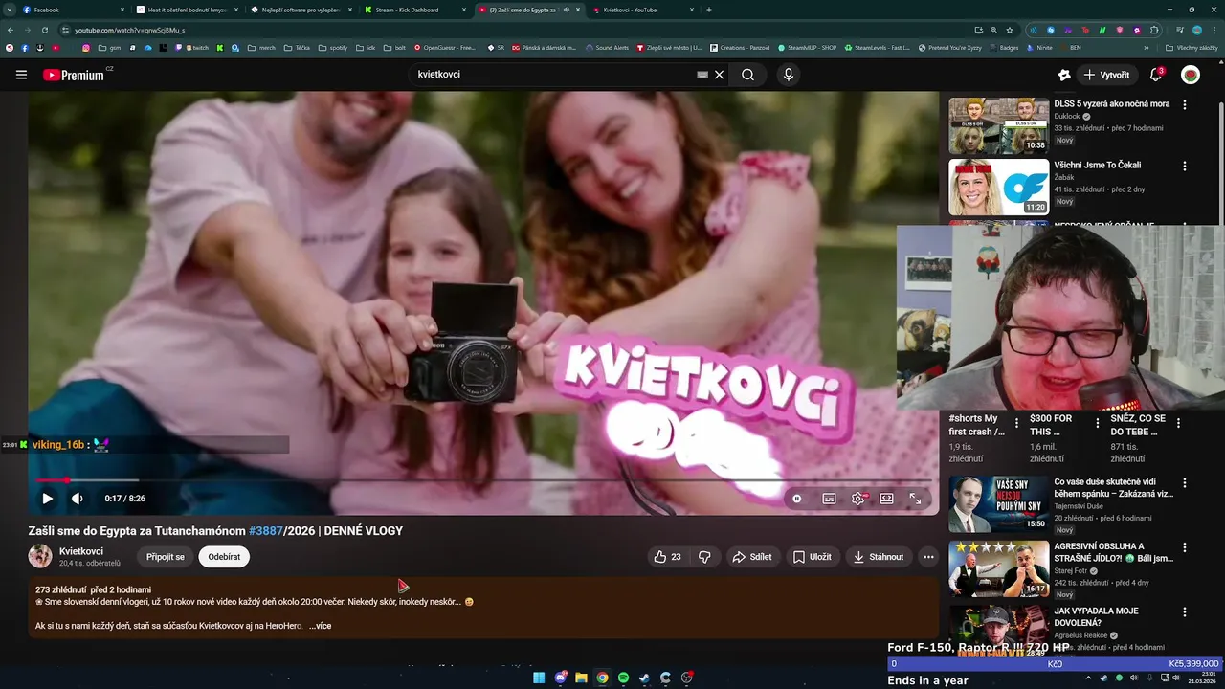Open Steam from the taskbar
The height and width of the screenshot is (689, 1225).
coord(644,678)
